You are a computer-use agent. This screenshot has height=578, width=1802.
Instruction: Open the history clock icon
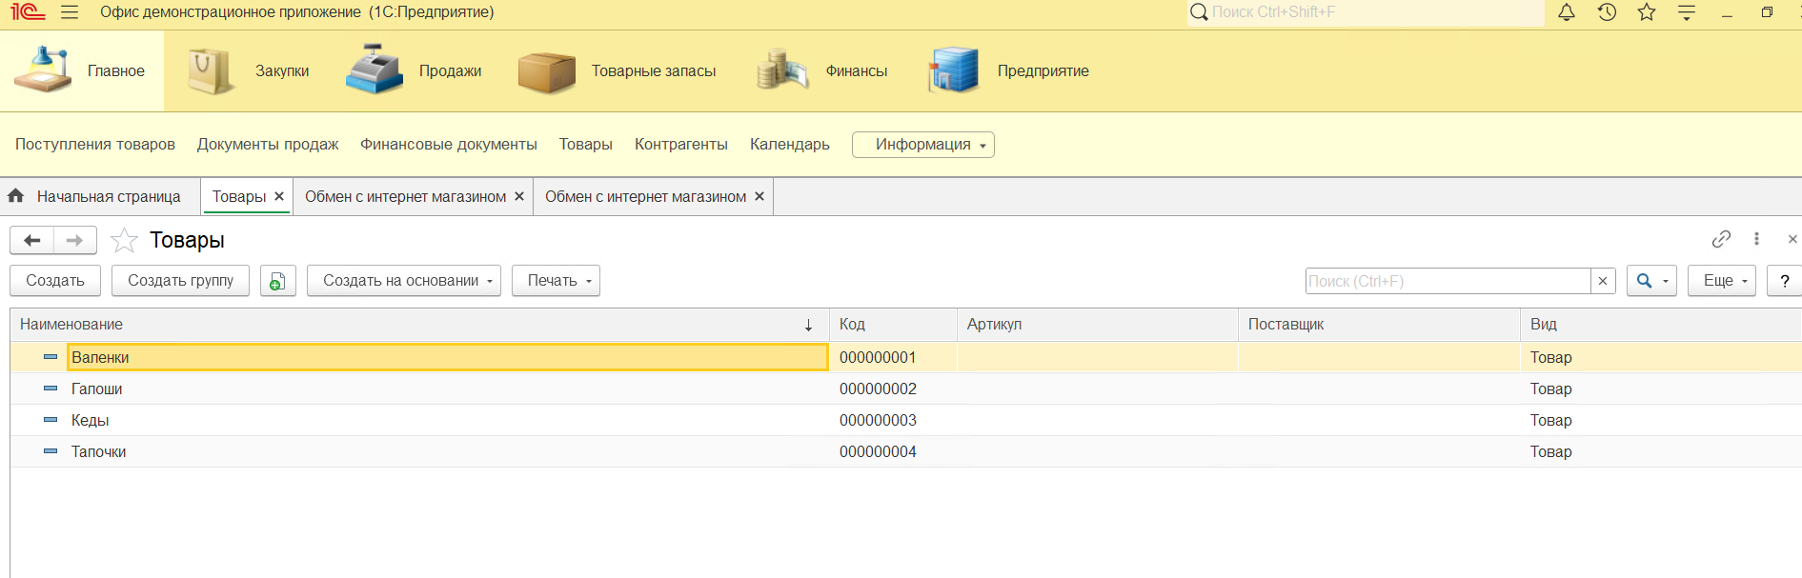point(1607,12)
